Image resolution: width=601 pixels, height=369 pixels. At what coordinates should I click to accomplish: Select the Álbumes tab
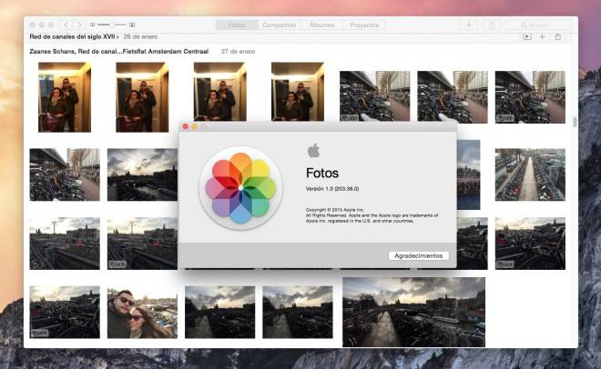tap(322, 25)
